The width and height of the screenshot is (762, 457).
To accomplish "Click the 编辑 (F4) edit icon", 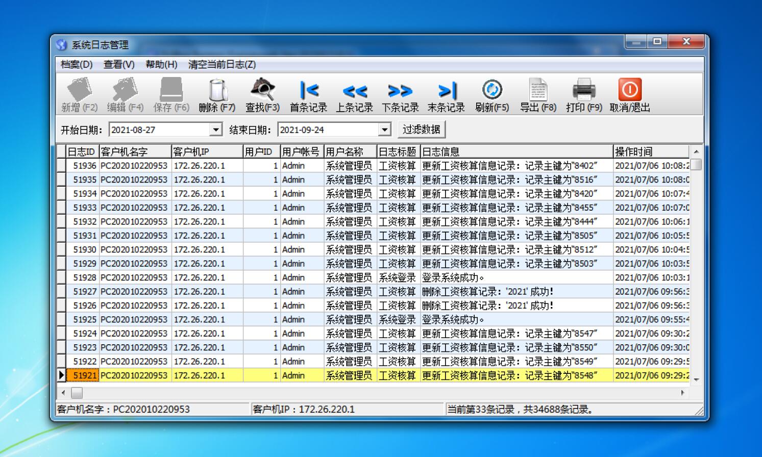I will tap(125, 90).
